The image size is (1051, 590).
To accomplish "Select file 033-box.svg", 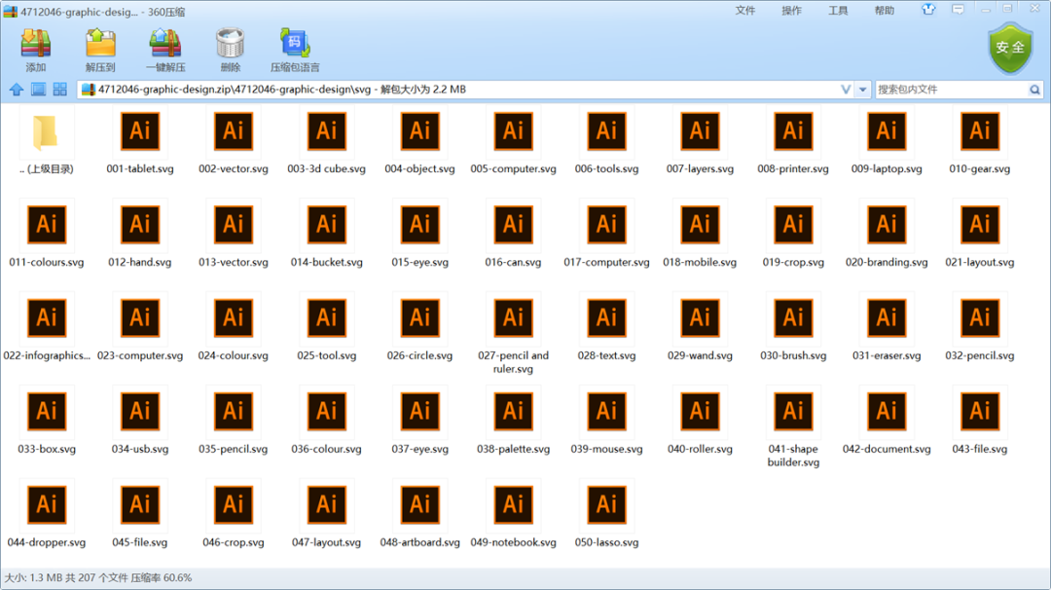I will point(47,422).
